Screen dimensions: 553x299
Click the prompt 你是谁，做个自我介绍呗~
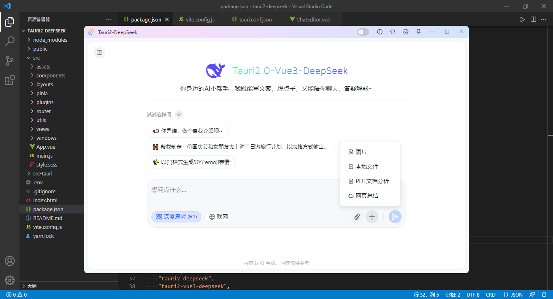click(187, 131)
